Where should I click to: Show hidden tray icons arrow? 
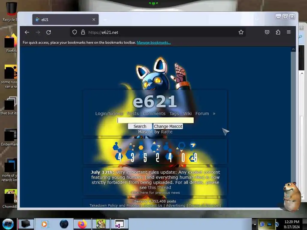255,224
